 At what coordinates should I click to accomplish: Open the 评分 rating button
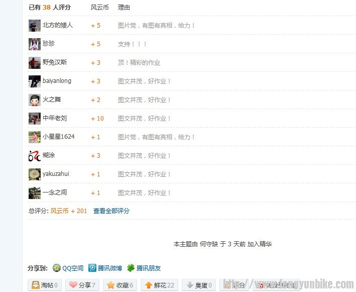pyautogui.click(x=234, y=285)
